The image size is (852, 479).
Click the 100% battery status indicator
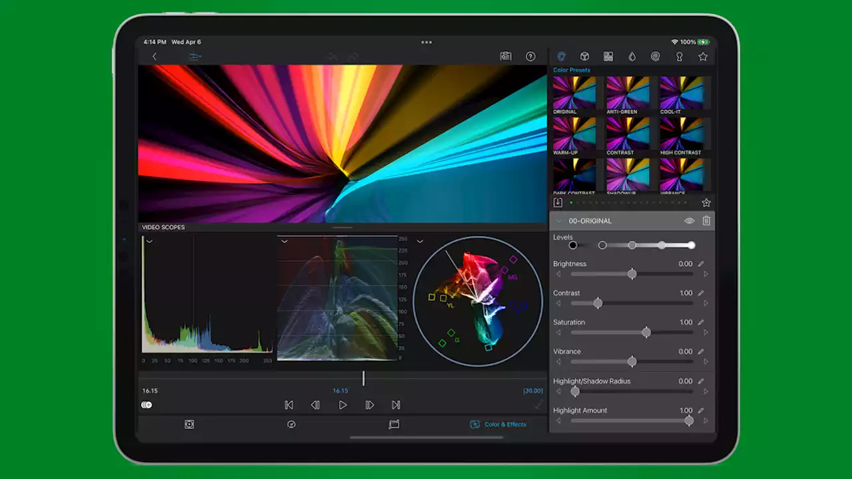(695, 42)
